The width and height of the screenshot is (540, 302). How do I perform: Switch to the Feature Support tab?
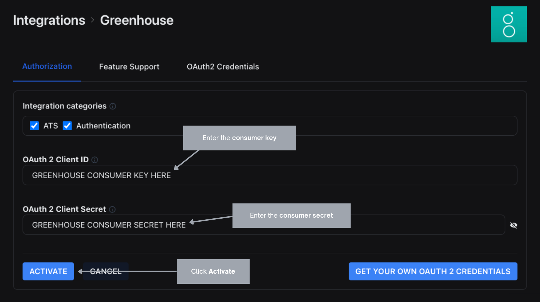pyautogui.click(x=129, y=67)
